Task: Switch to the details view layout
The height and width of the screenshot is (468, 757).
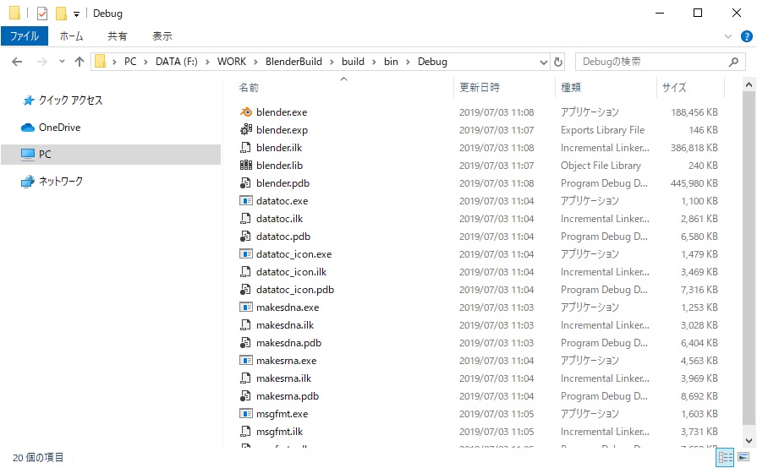Action: pyautogui.click(x=725, y=457)
